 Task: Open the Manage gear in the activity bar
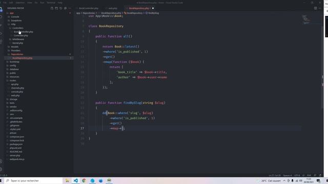tap(1, 169)
